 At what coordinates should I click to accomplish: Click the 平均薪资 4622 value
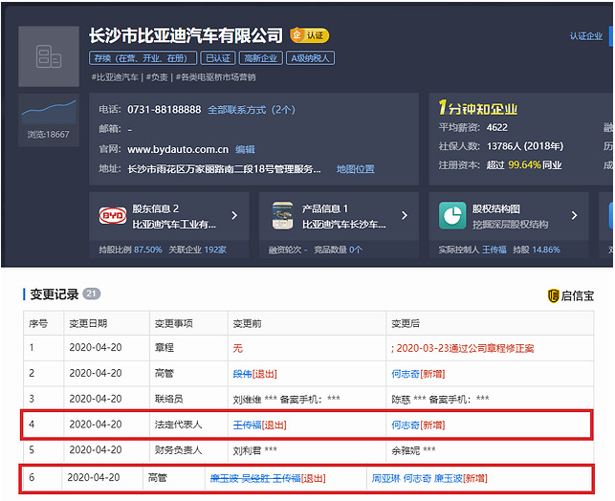pos(497,127)
